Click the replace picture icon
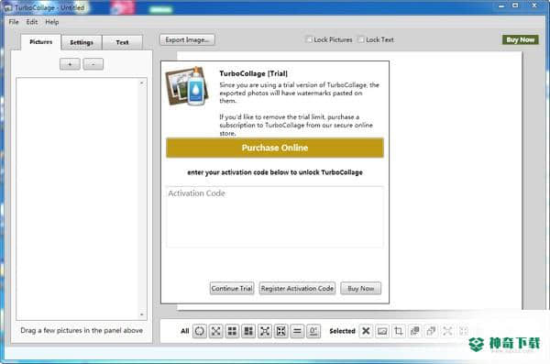This screenshot has width=550, height=364. coord(382,331)
